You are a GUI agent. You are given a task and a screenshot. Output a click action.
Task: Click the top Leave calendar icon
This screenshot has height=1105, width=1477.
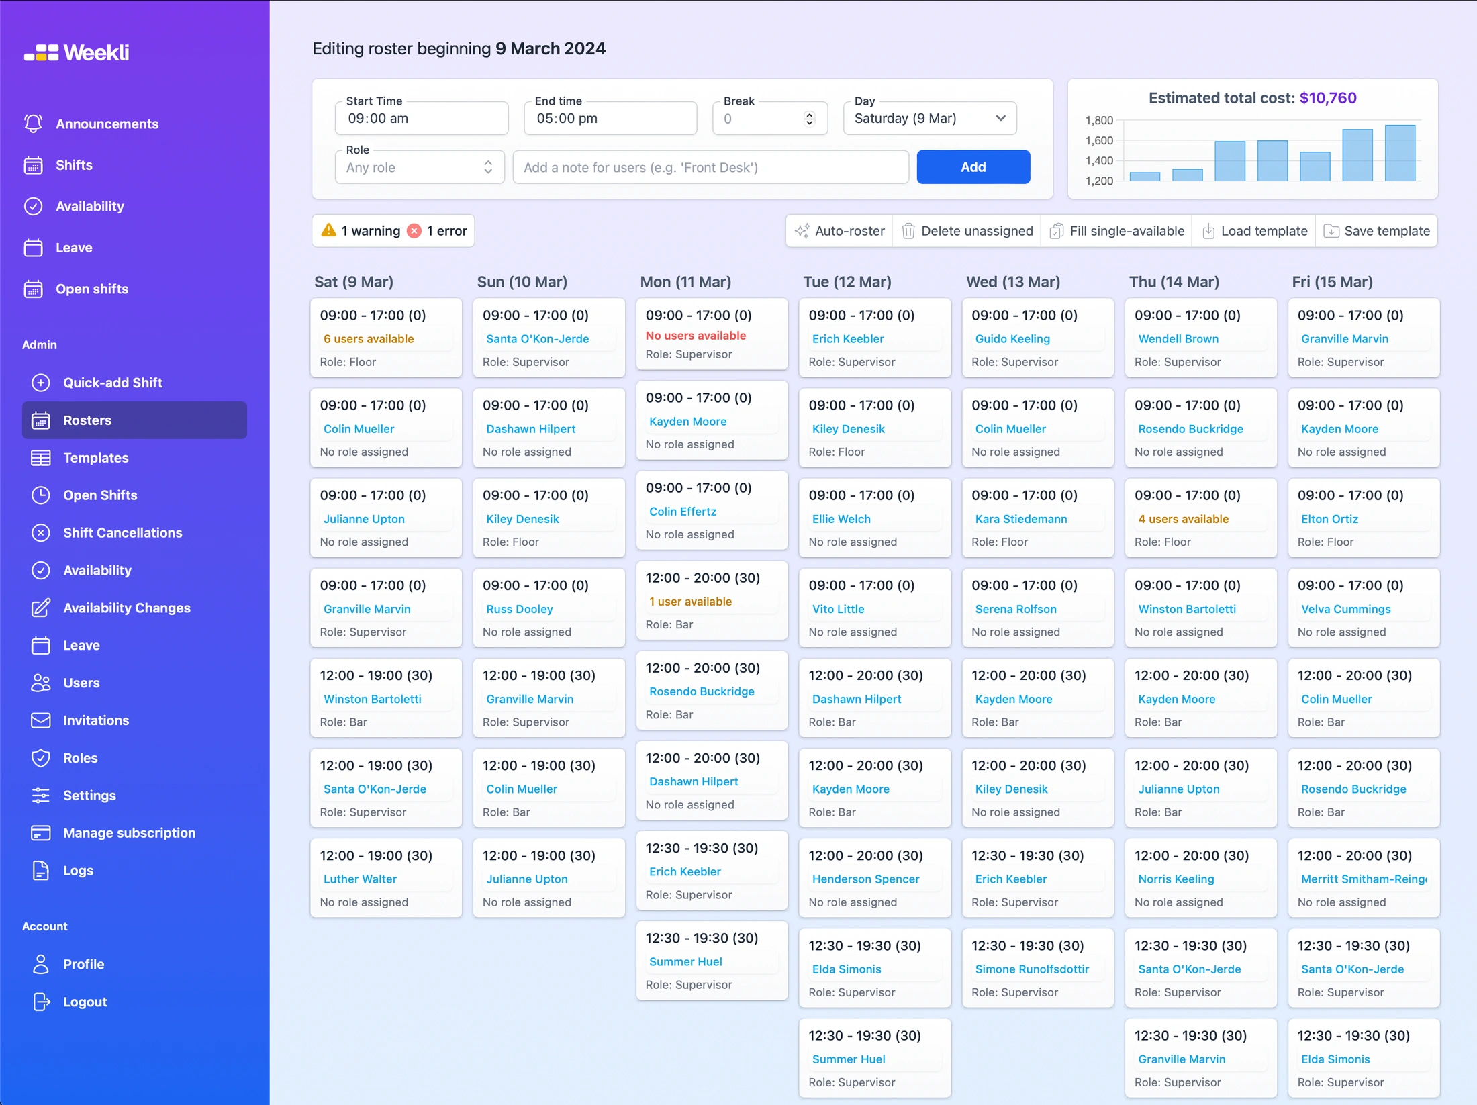pos(33,248)
